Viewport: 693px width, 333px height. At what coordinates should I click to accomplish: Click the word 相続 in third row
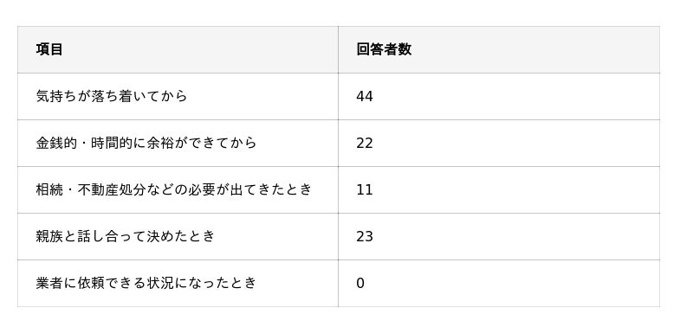49,189
